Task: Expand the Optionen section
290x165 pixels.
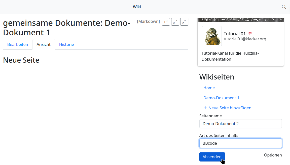Action: 273,155
